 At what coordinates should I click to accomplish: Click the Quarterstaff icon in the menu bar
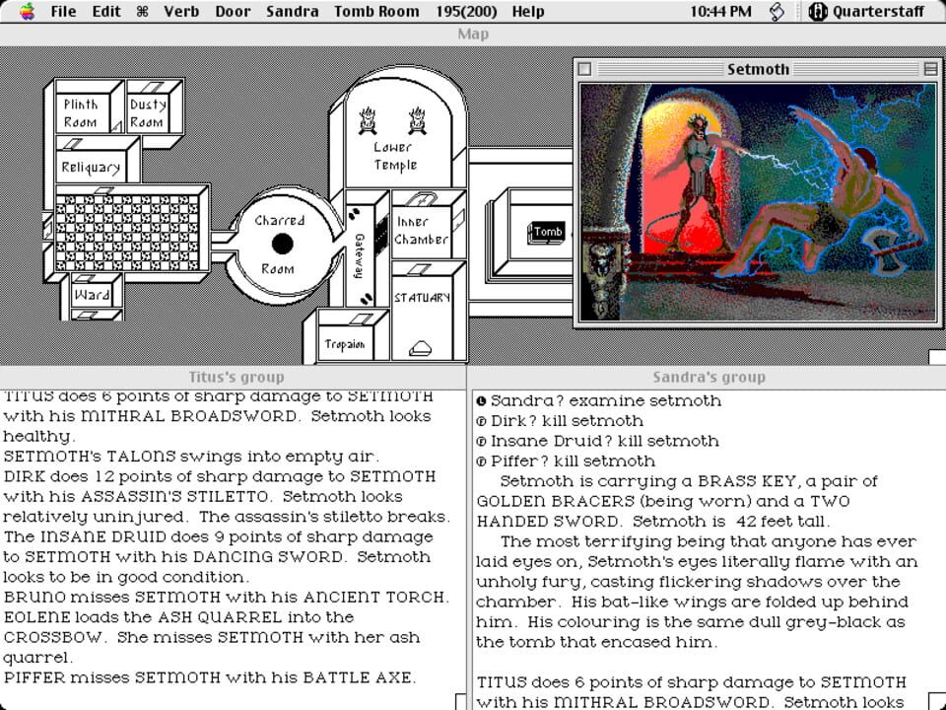[816, 11]
